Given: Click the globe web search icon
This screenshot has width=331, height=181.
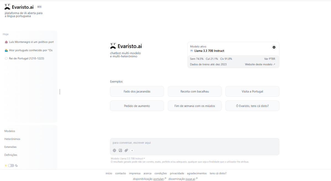Looking at the screenshot, I should click(x=114, y=150).
